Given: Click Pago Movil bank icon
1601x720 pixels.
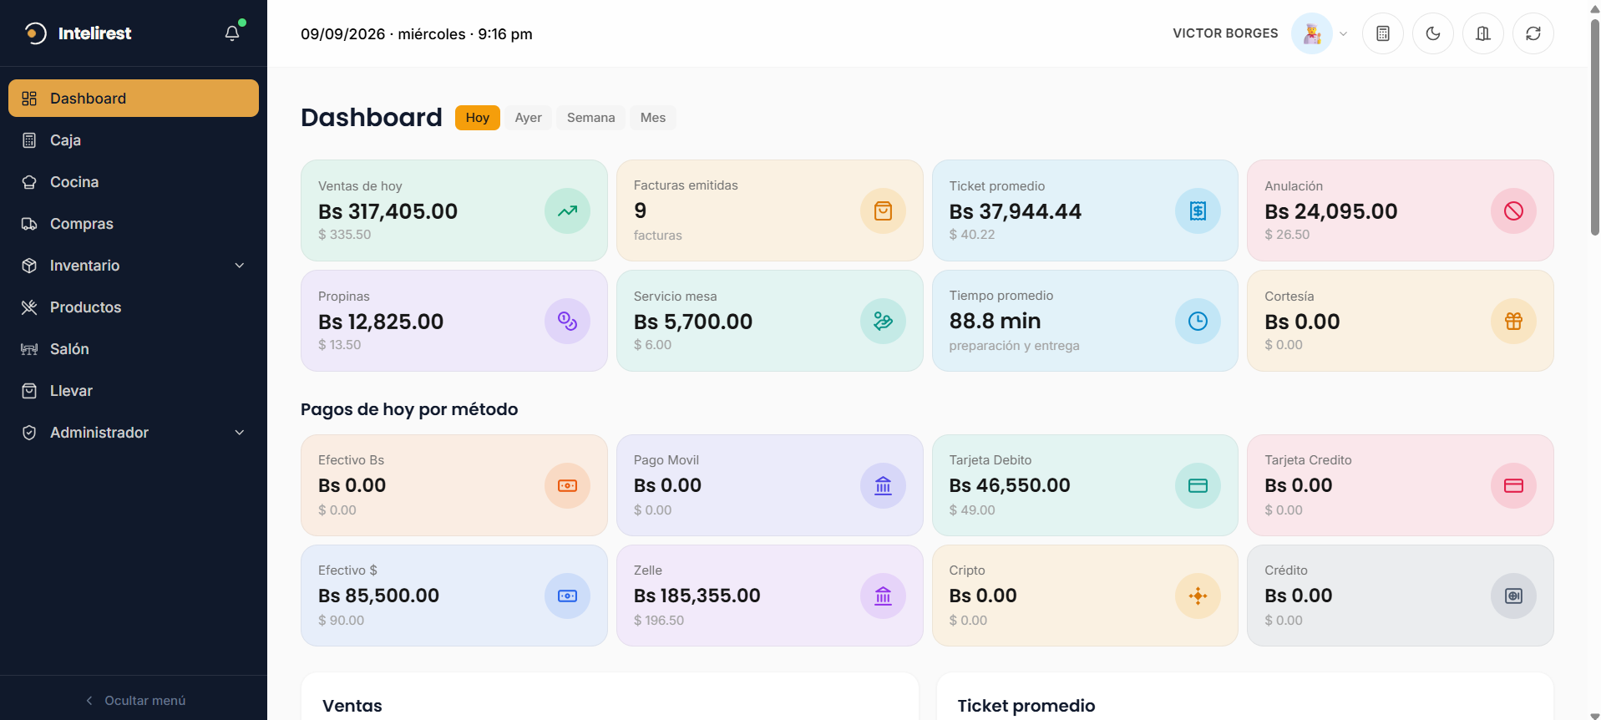Looking at the screenshot, I should pos(884,486).
